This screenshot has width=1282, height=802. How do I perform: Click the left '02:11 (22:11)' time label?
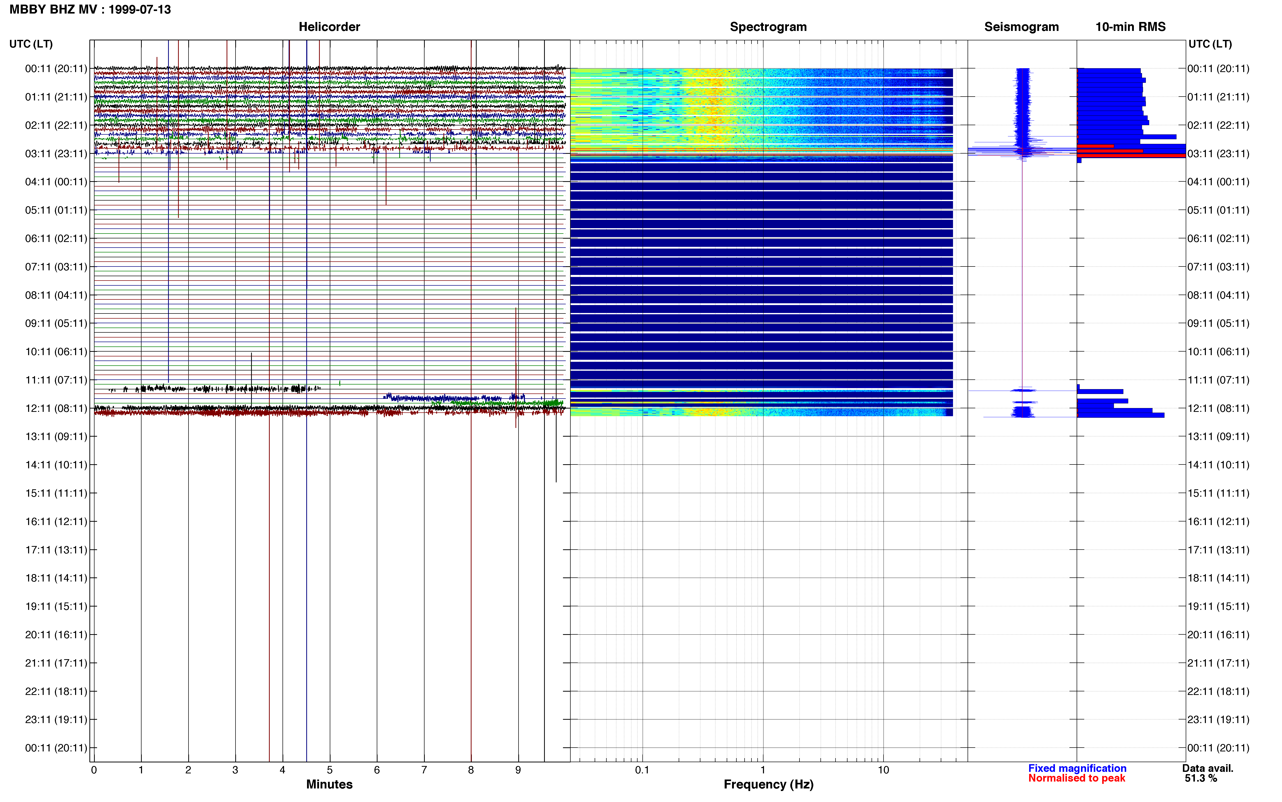[x=56, y=125]
